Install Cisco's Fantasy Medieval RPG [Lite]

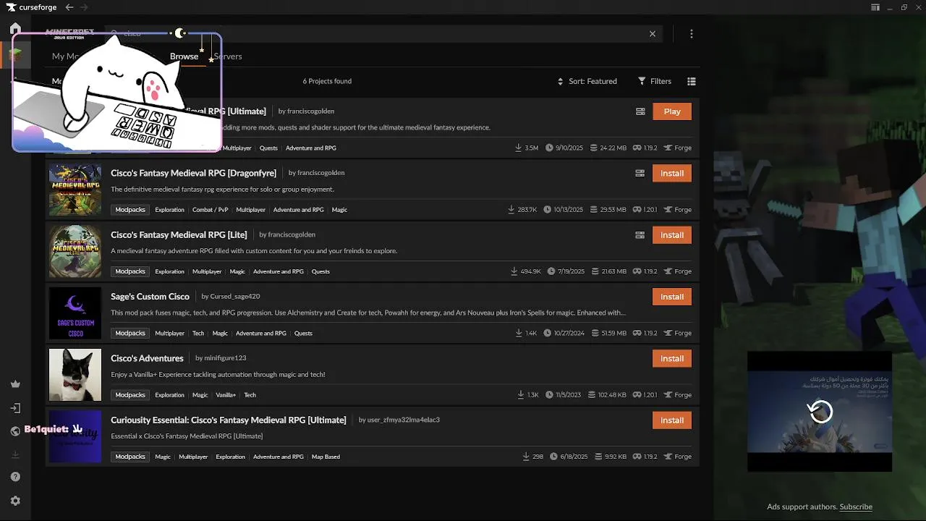click(x=672, y=235)
